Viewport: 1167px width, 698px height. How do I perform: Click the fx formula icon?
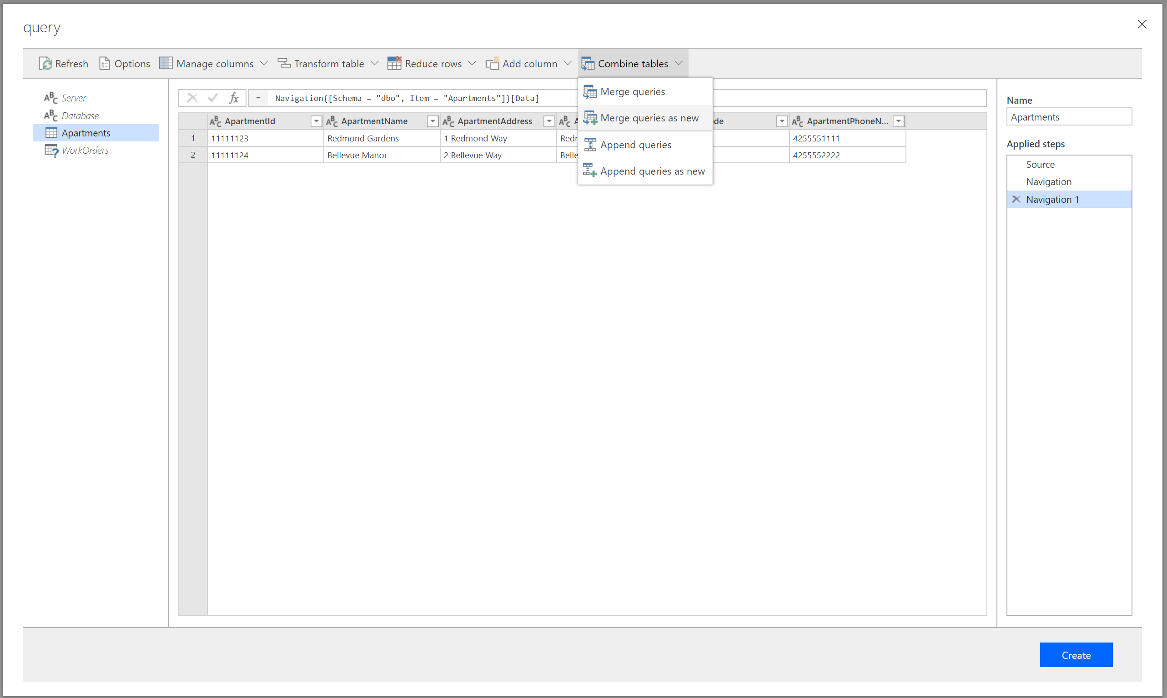233,98
